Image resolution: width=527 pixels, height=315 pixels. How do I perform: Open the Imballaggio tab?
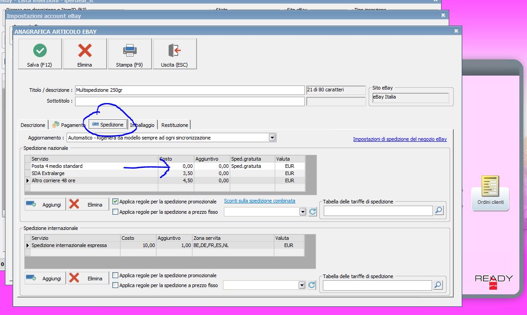pyautogui.click(x=142, y=125)
